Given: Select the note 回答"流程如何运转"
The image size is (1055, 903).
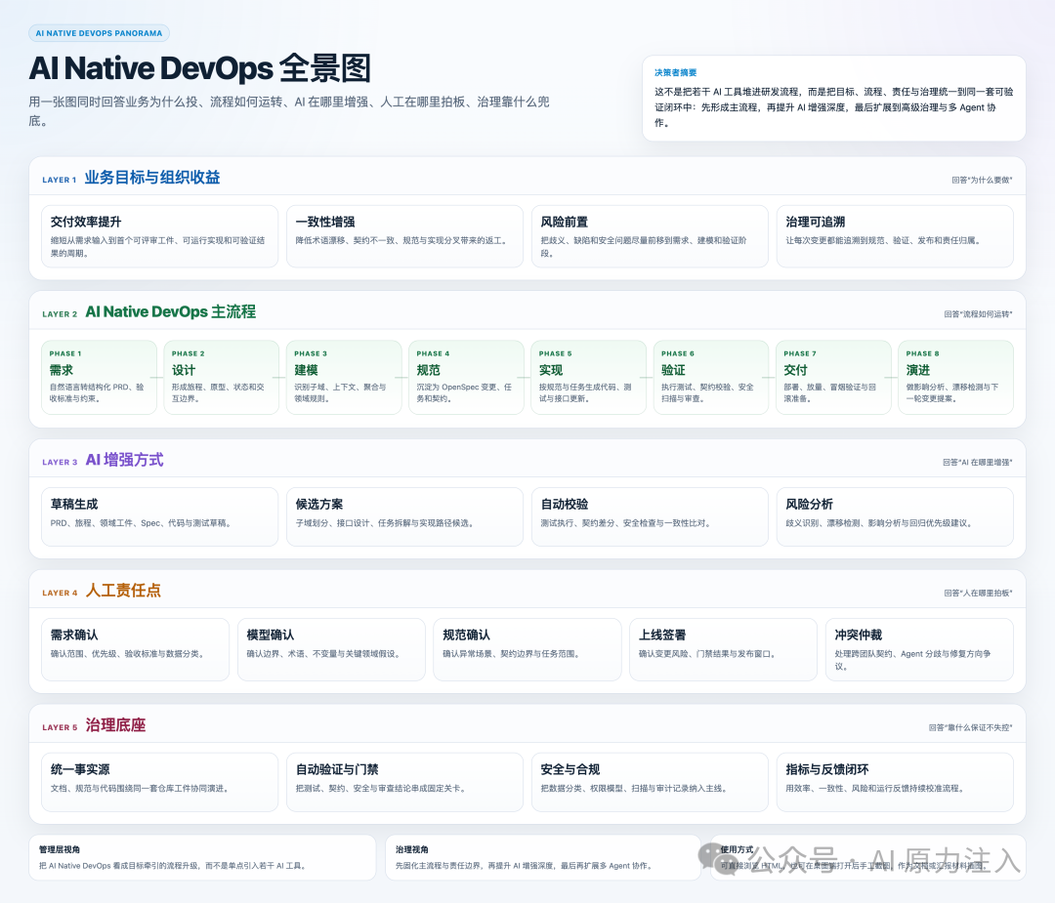Looking at the screenshot, I should (978, 314).
